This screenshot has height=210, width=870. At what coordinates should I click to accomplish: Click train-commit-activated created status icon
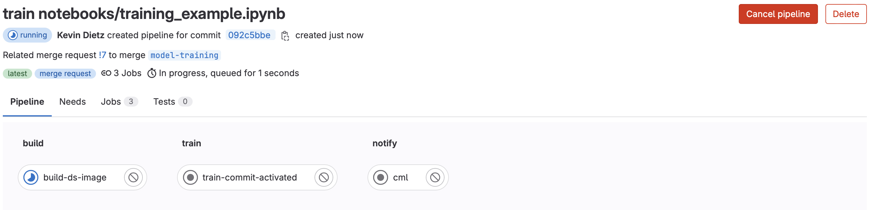click(x=190, y=177)
